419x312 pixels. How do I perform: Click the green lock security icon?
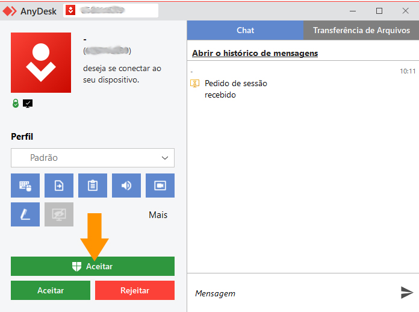(x=16, y=104)
